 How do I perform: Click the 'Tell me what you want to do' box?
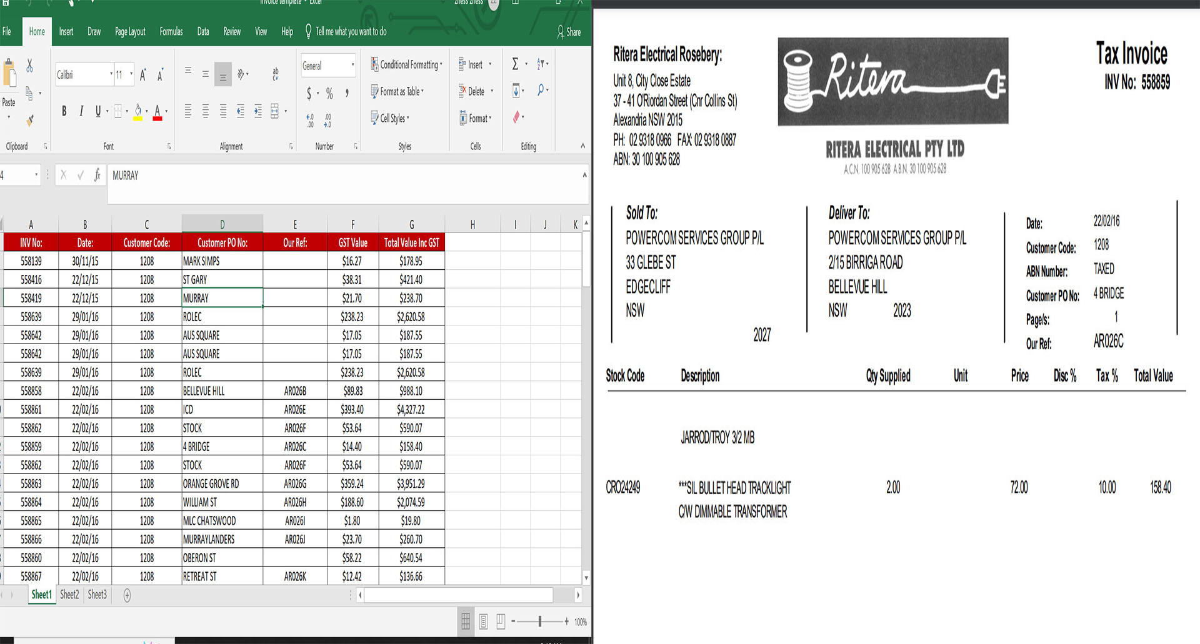346,32
